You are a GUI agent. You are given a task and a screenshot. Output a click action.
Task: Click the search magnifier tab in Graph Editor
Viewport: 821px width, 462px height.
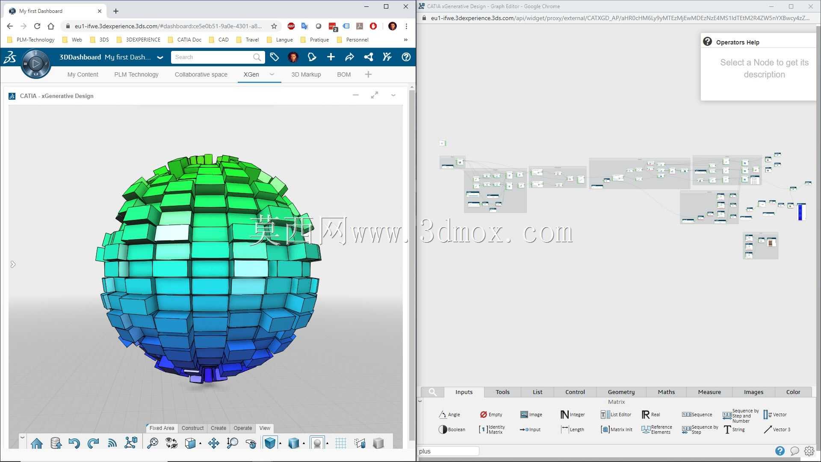tap(432, 392)
